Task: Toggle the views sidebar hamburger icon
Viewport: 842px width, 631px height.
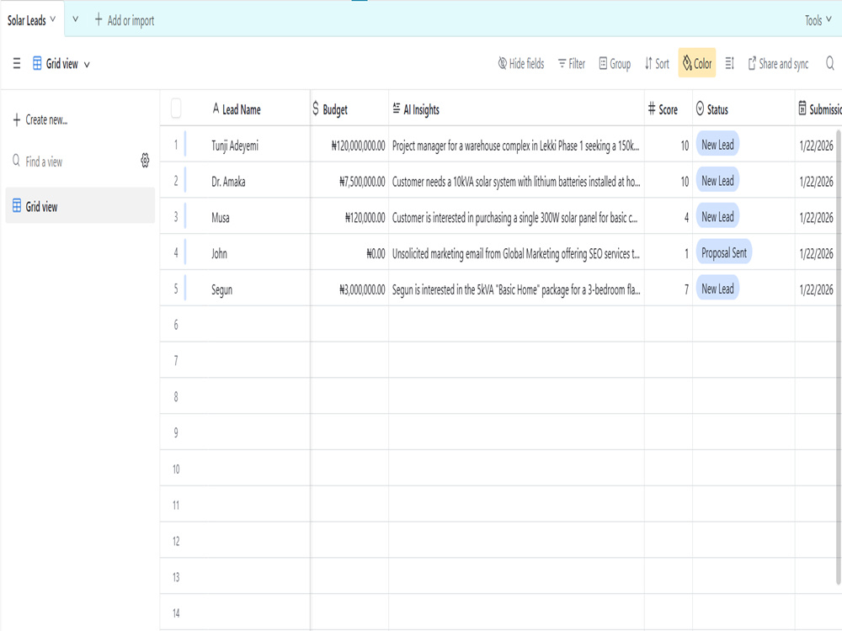Action: 17,64
